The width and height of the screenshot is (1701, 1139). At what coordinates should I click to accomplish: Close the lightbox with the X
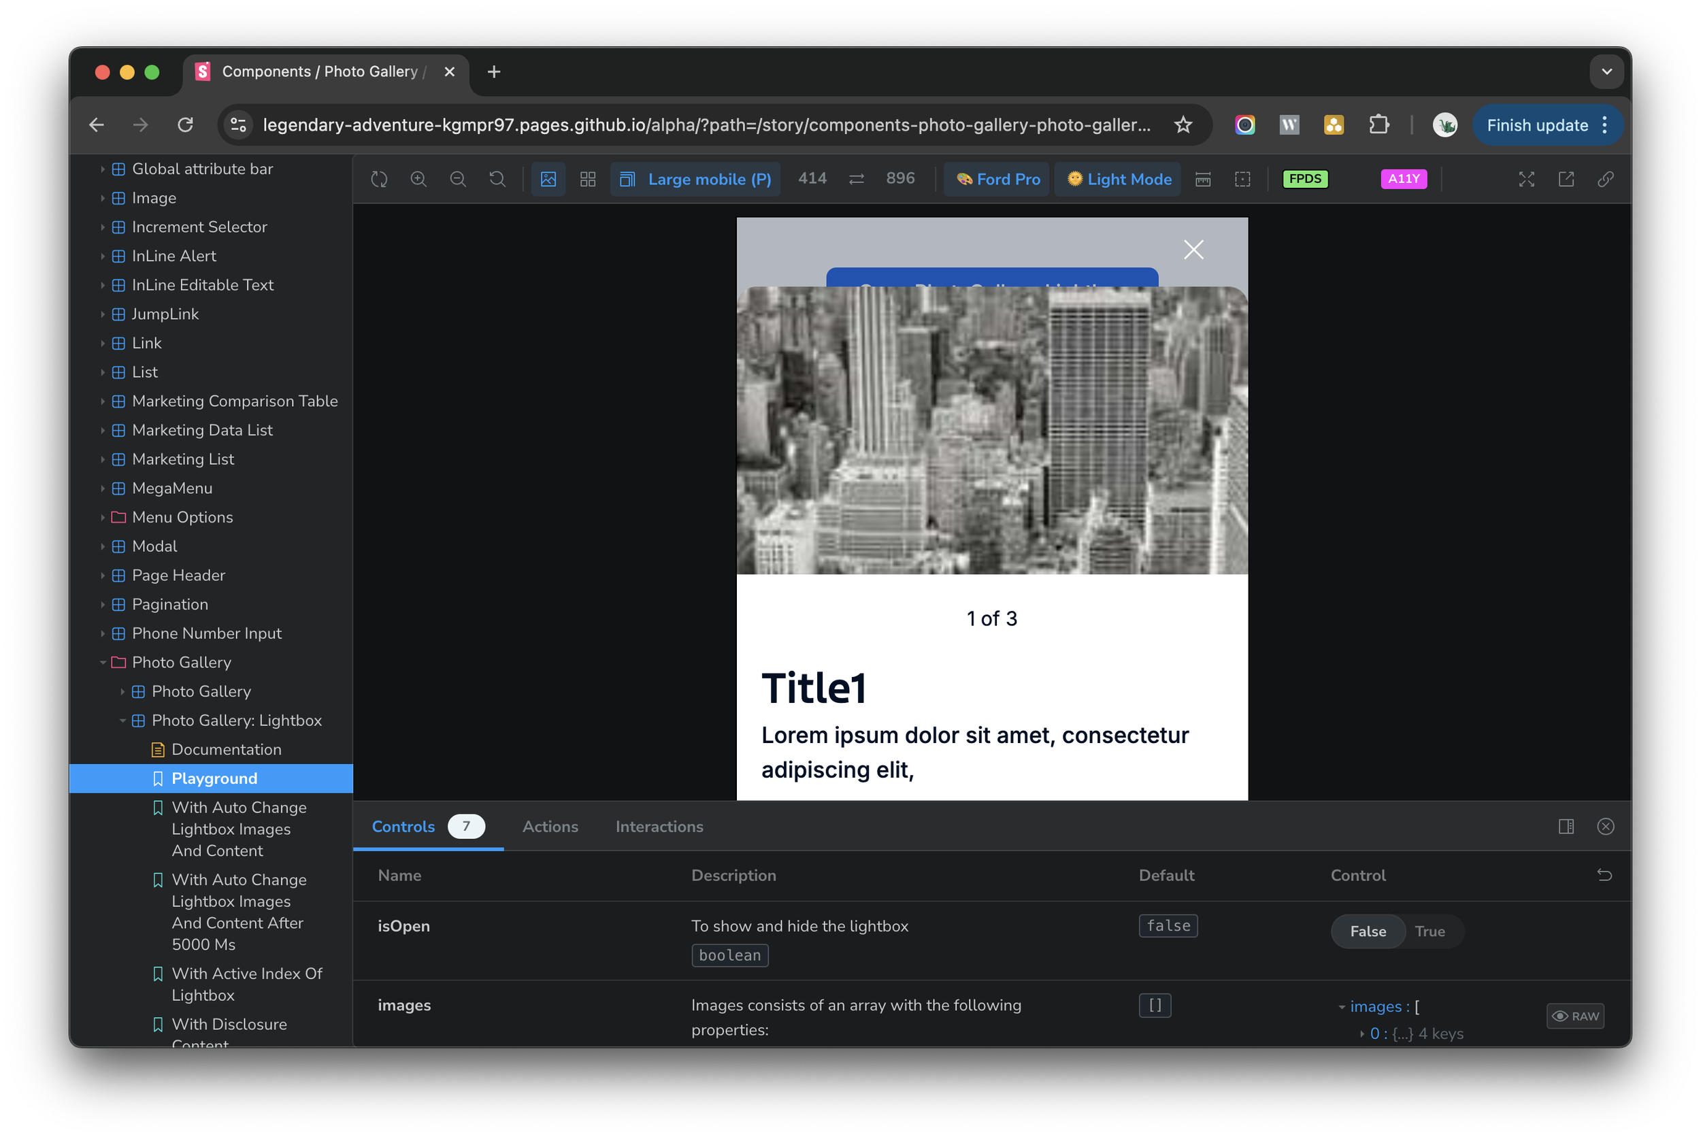click(x=1193, y=250)
